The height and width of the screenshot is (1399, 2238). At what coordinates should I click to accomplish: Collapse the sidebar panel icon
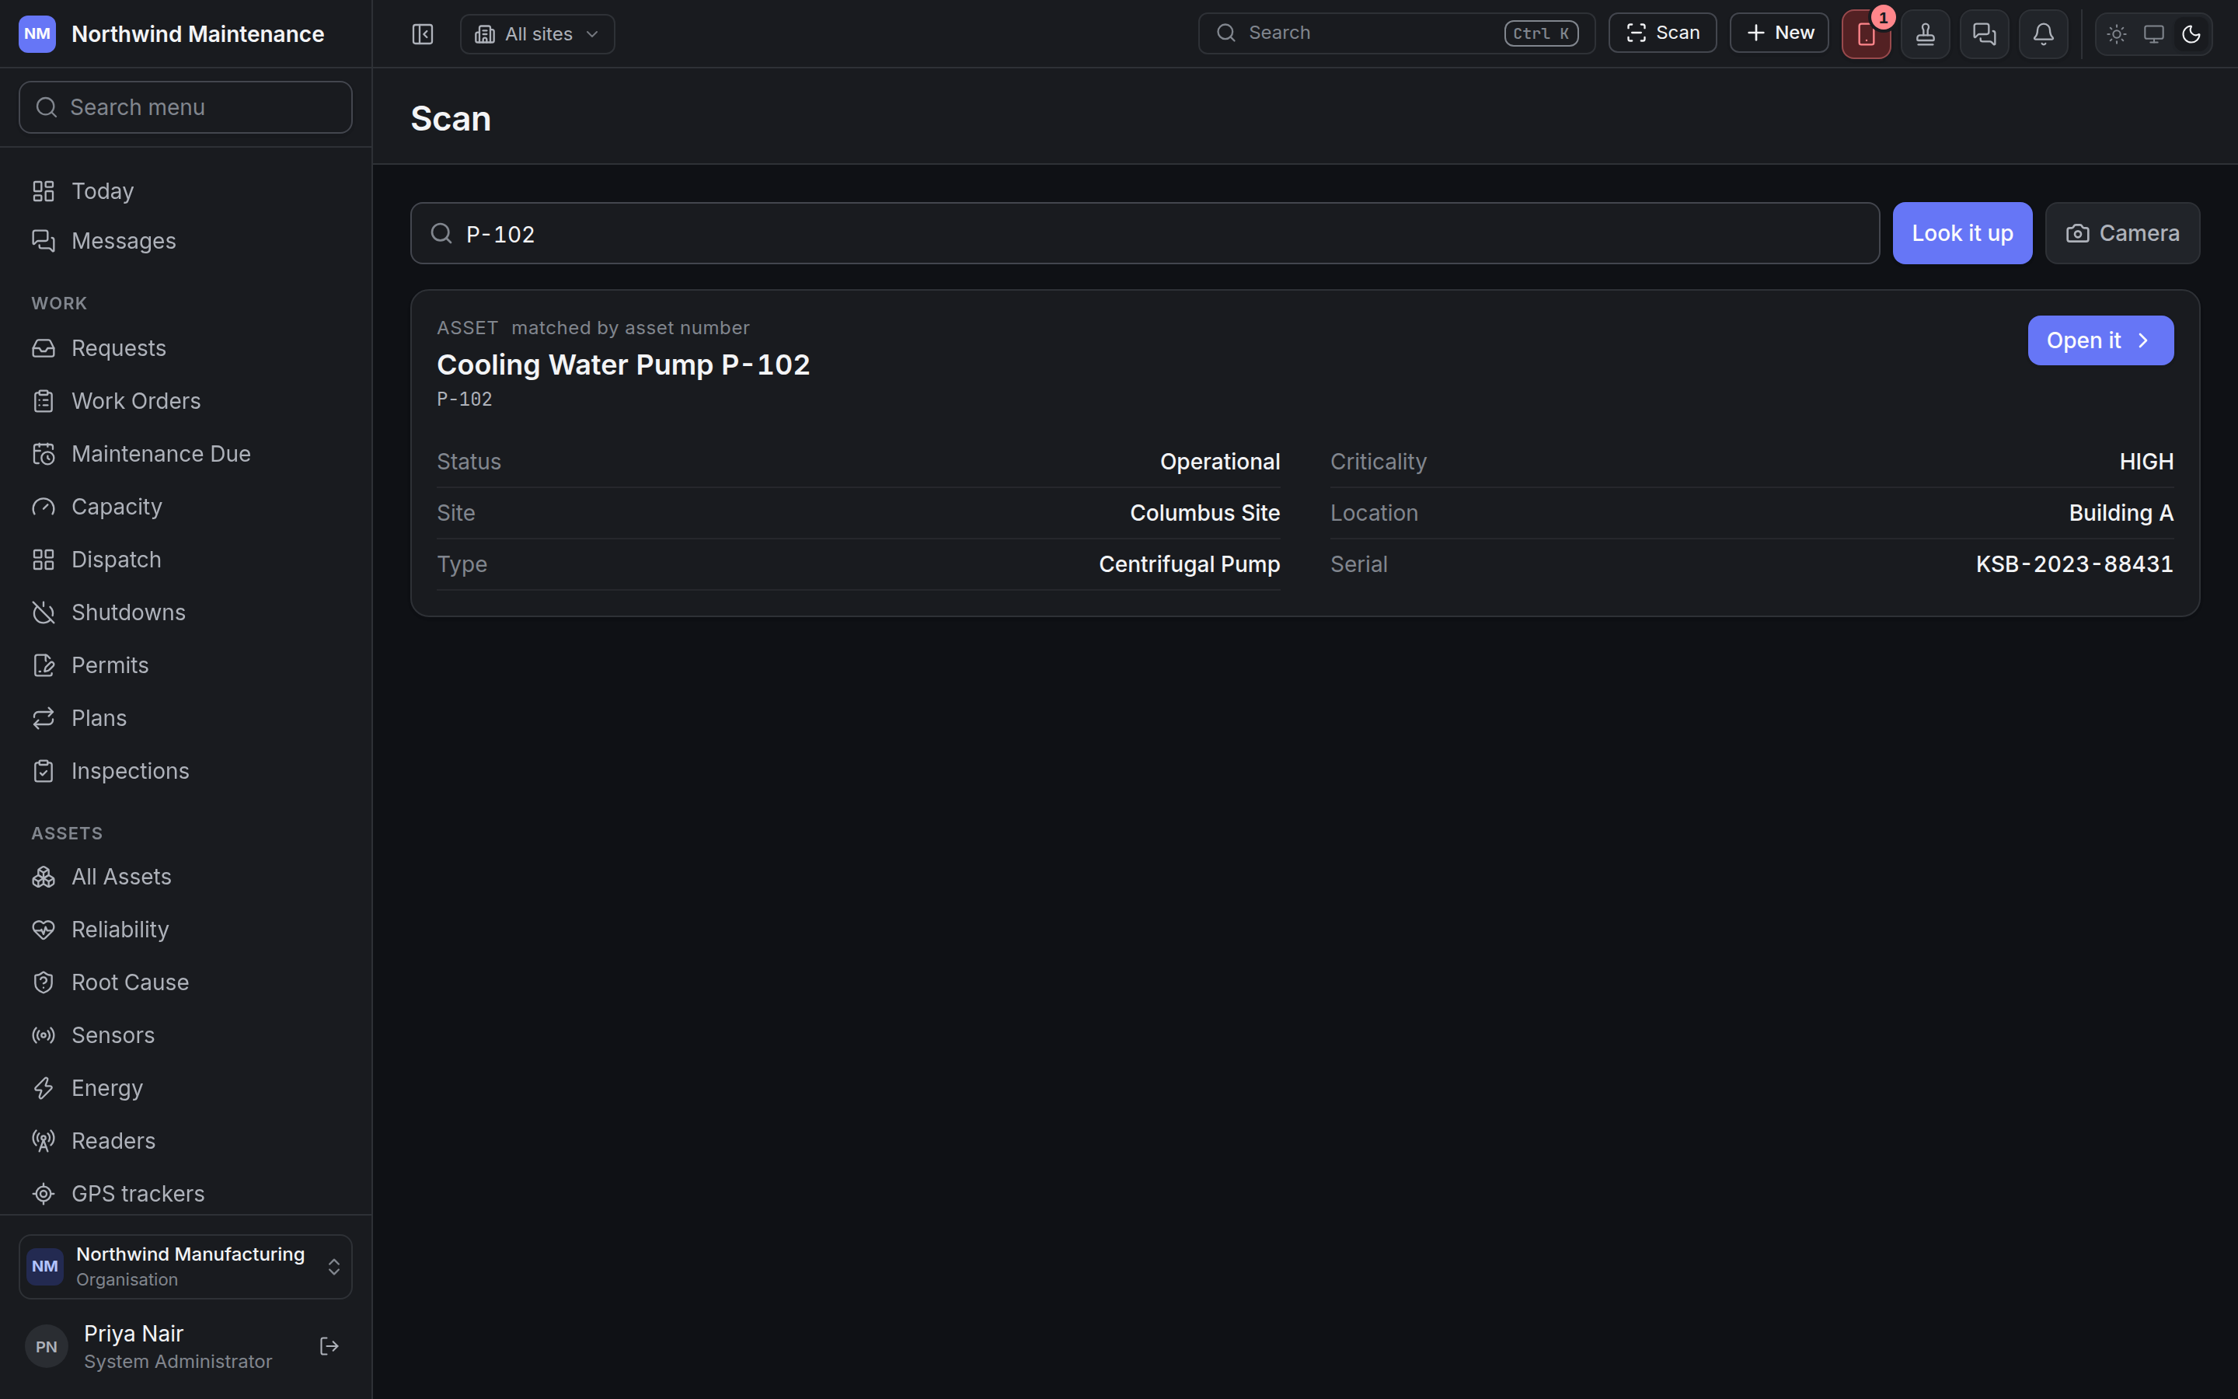[423, 34]
